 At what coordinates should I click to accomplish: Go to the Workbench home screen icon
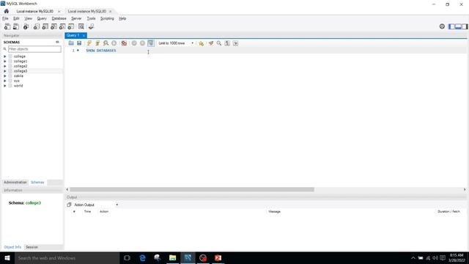click(x=7, y=11)
